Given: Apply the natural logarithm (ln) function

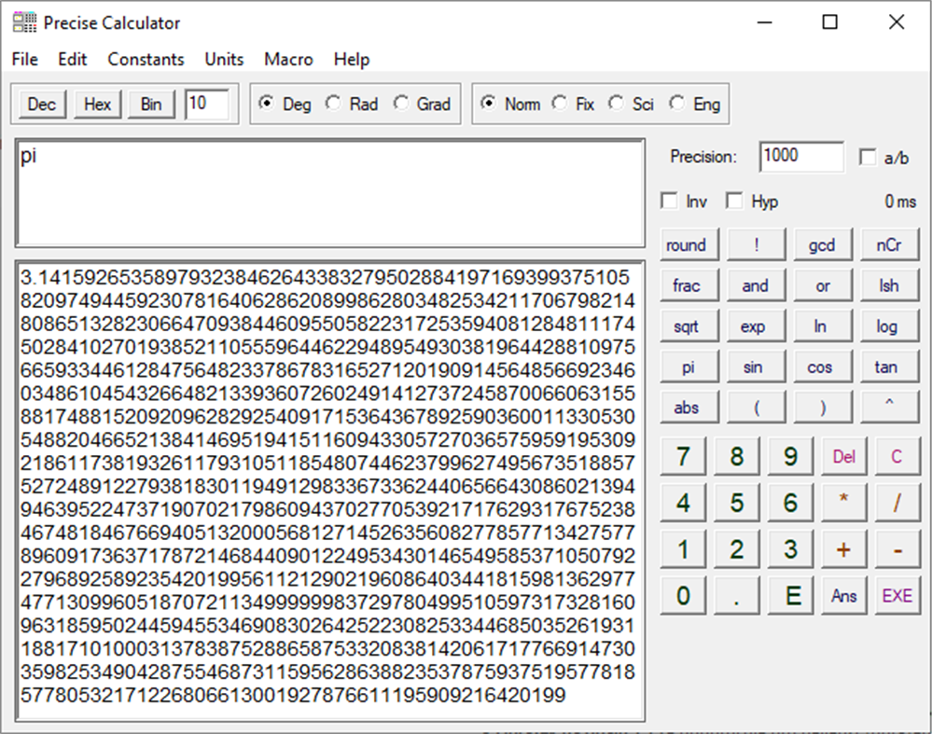Looking at the screenshot, I should coord(822,325).
